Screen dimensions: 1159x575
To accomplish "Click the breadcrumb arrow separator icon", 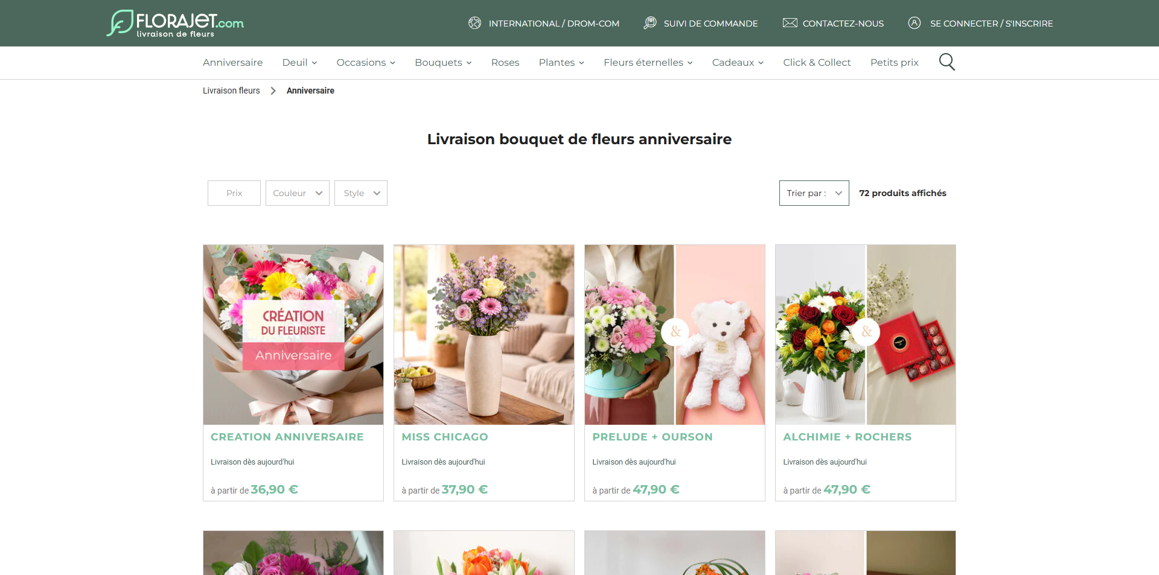I will (273, 91).
